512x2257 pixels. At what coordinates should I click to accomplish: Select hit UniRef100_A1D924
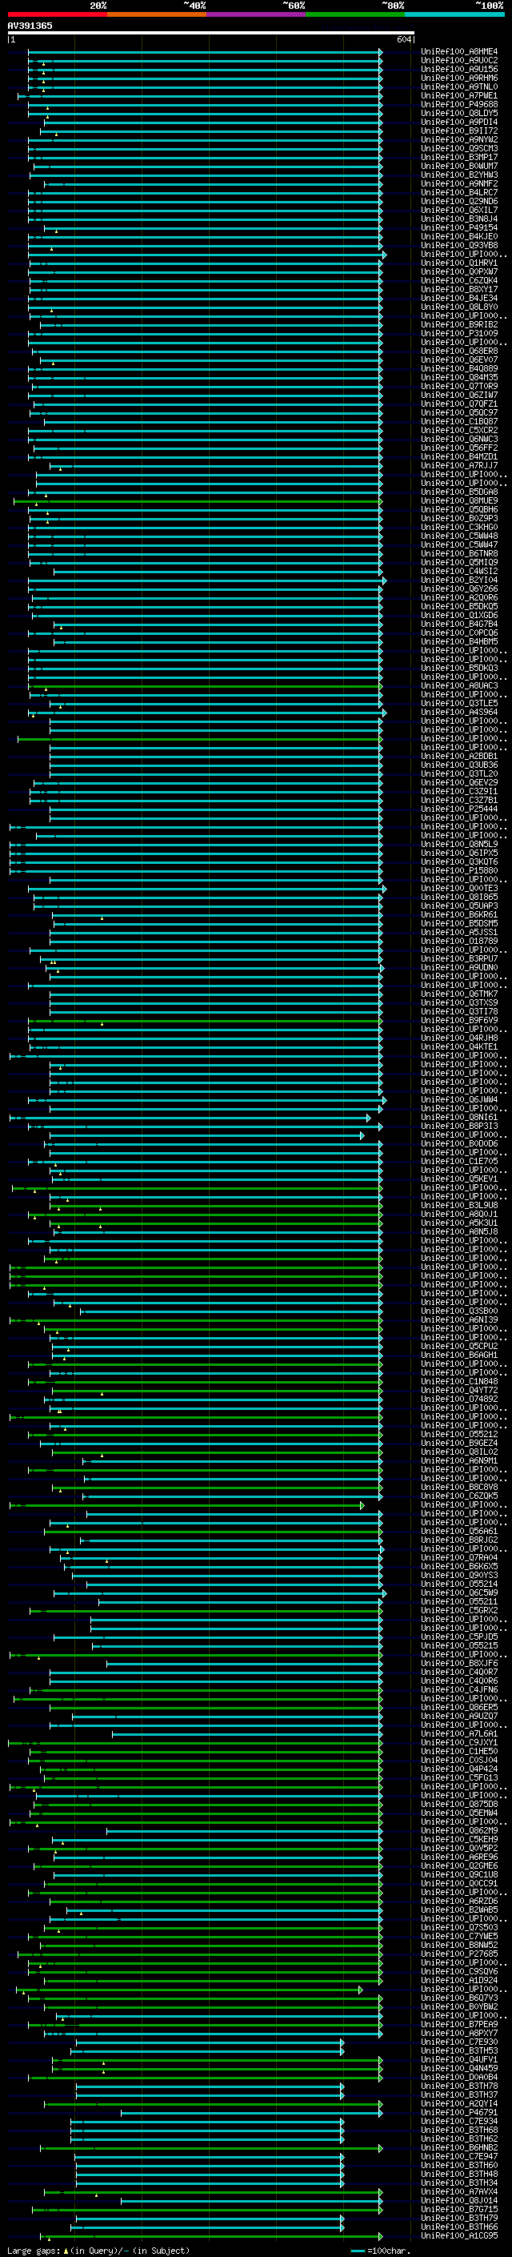tap(459, 1979)
